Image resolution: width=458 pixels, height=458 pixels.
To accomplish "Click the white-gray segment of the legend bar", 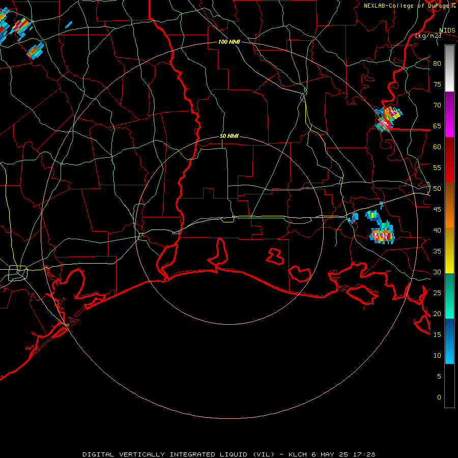I will (449, 68).
